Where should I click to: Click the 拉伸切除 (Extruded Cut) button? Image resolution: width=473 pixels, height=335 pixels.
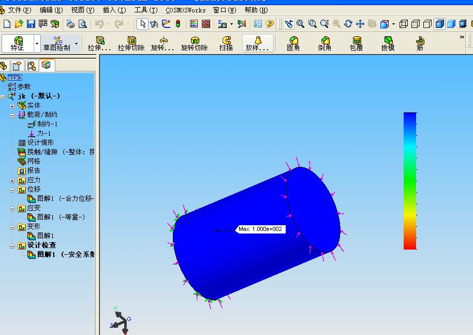point(131,43)
